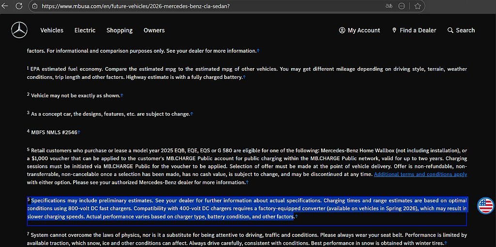Click the URL address field
The height and width of the screenshot is (247, 496).
pos(194,6)
